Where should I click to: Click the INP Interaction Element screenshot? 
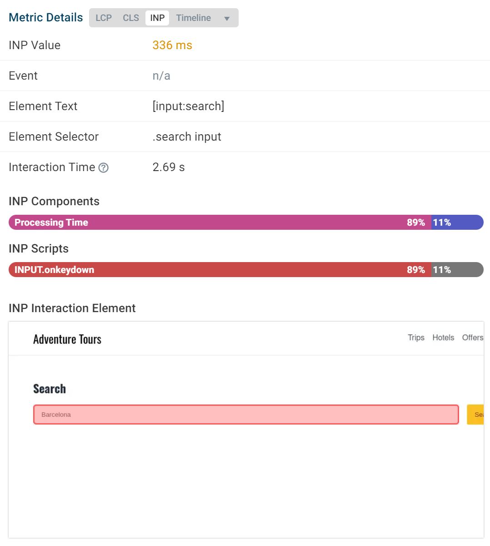coord(246,430)
